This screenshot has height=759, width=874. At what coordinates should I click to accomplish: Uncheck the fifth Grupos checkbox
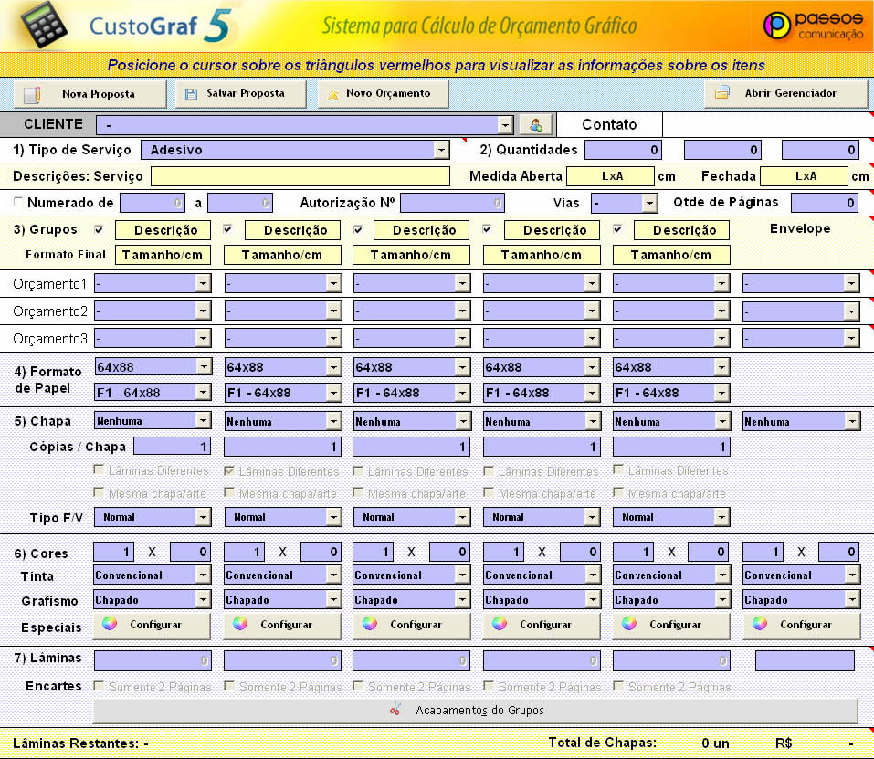(617, 229)
